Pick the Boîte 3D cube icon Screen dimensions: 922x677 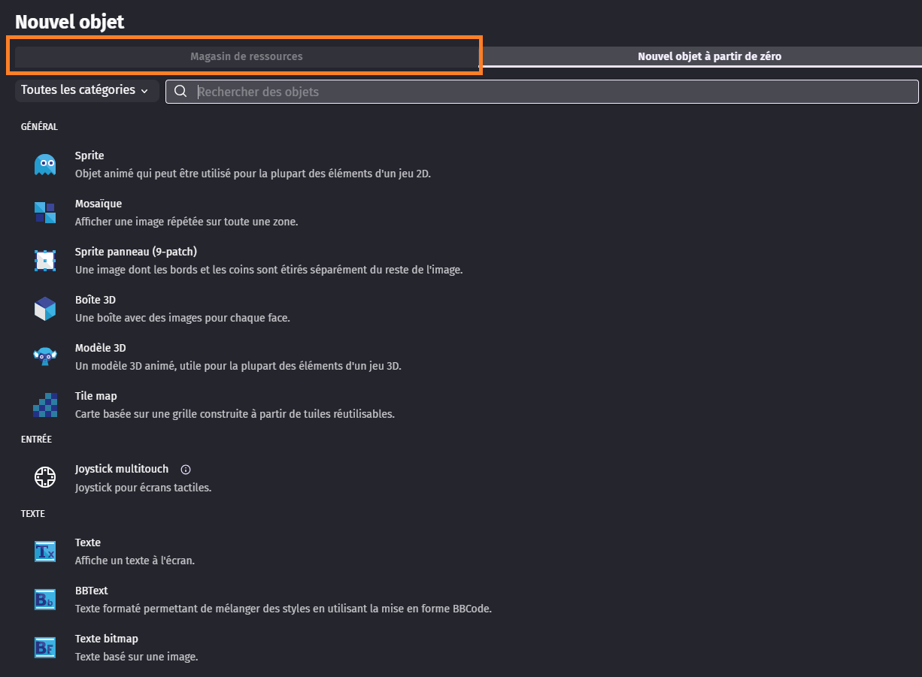pos(45,309)
